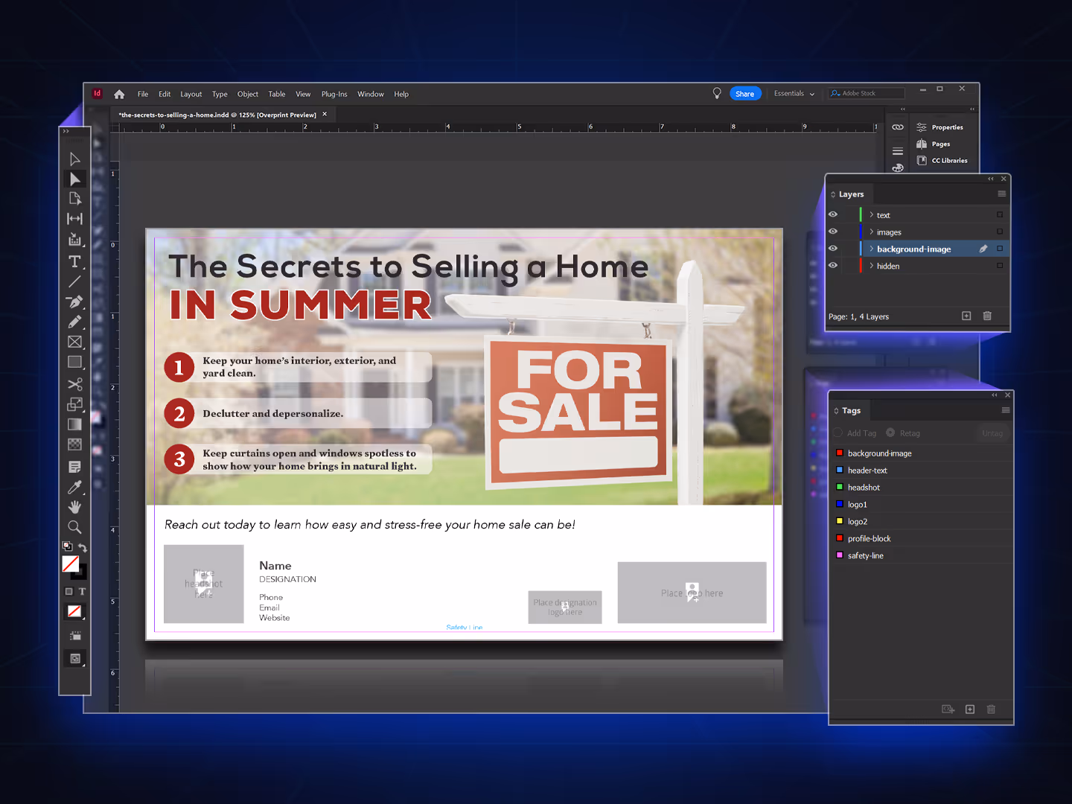Open the Pages panel
The height and width of the screenshot is (804, 1072).
939,144
